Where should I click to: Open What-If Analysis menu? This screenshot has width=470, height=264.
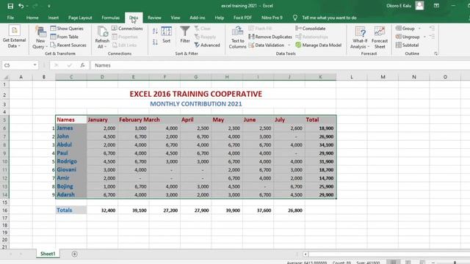point(360,37)
